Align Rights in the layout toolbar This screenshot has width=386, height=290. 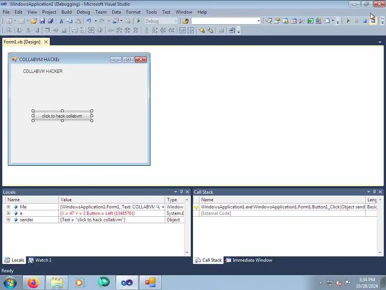point(37,30)
